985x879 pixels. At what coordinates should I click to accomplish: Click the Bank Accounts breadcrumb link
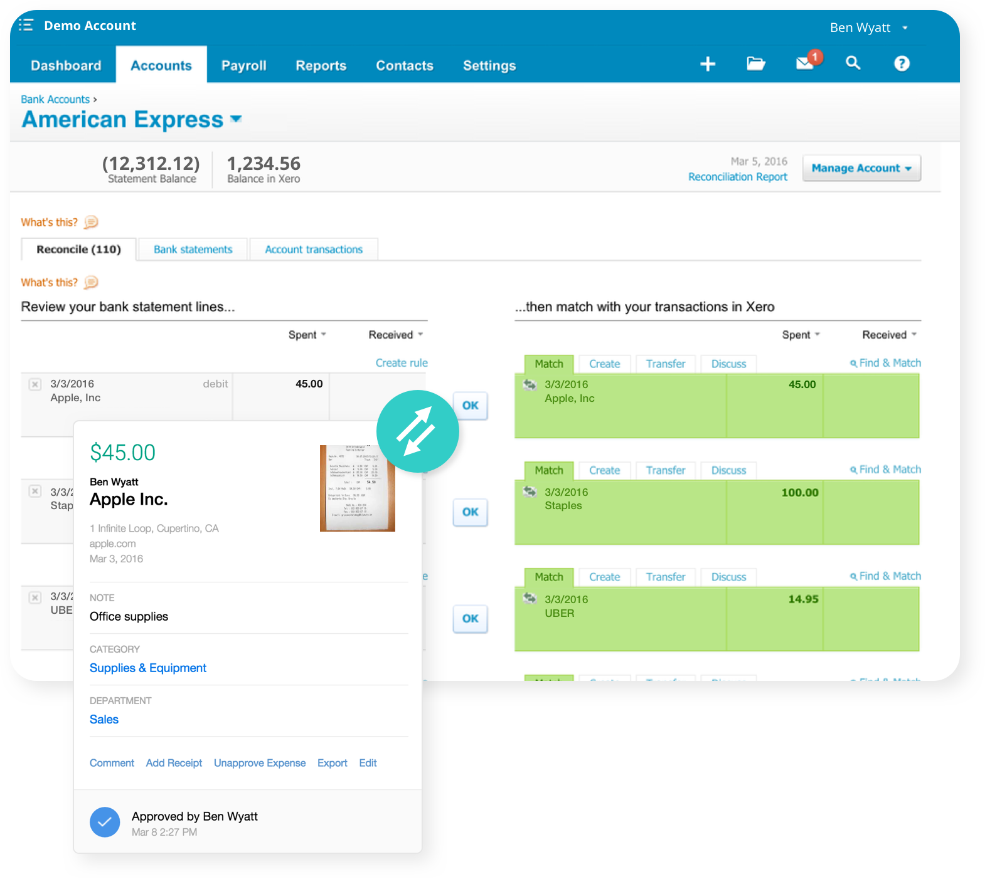(55, 99)
